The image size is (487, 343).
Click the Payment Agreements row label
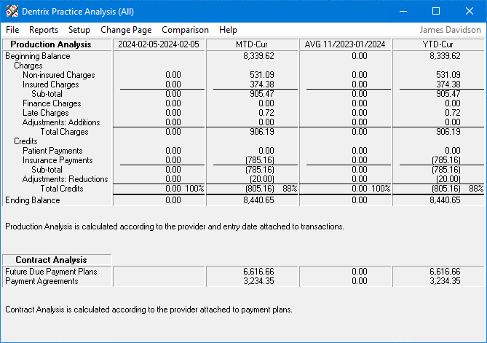[41, 280]
